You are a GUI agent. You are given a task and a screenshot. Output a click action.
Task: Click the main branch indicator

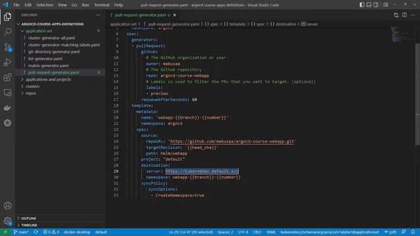pos(21,232)
